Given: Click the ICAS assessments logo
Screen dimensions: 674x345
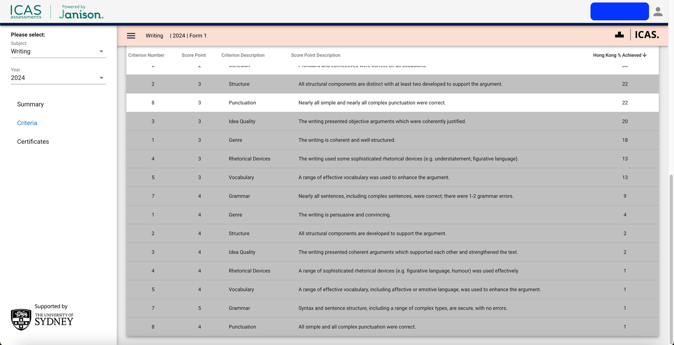Looking at the screenshot, I should pos(26,12).
